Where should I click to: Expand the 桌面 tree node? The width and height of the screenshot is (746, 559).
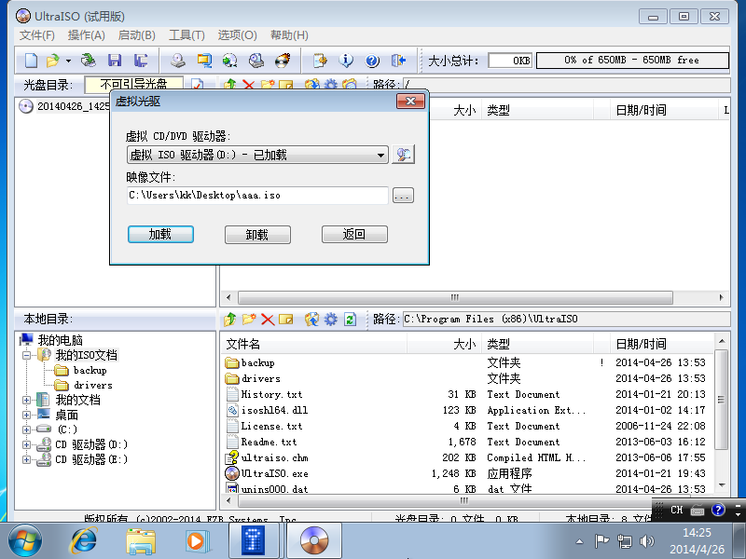pyautogui.click(x=27, y=415)
